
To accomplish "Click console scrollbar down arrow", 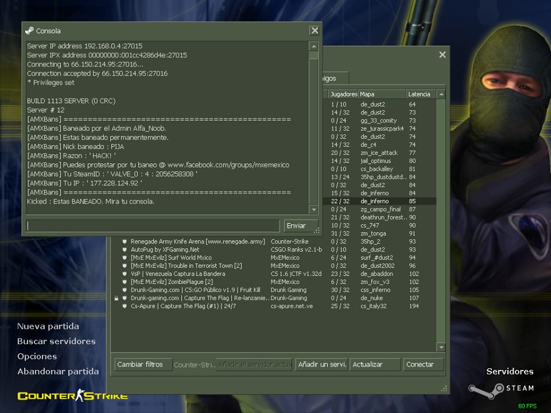I will pyautogui.click(x=314, y=210).
